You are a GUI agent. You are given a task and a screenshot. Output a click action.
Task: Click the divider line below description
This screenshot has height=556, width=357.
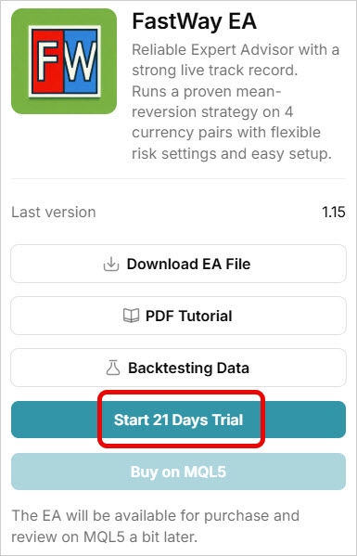pos(178,179)
